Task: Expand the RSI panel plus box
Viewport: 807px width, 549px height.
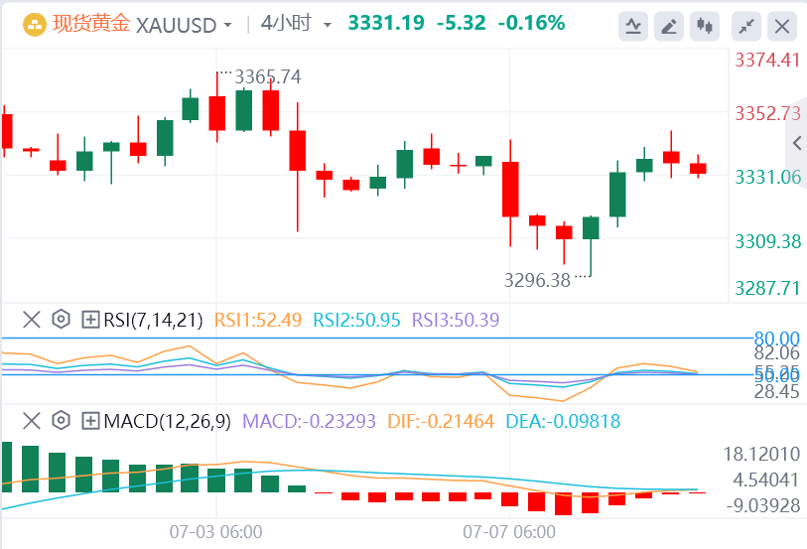Action: coord(90,320)
